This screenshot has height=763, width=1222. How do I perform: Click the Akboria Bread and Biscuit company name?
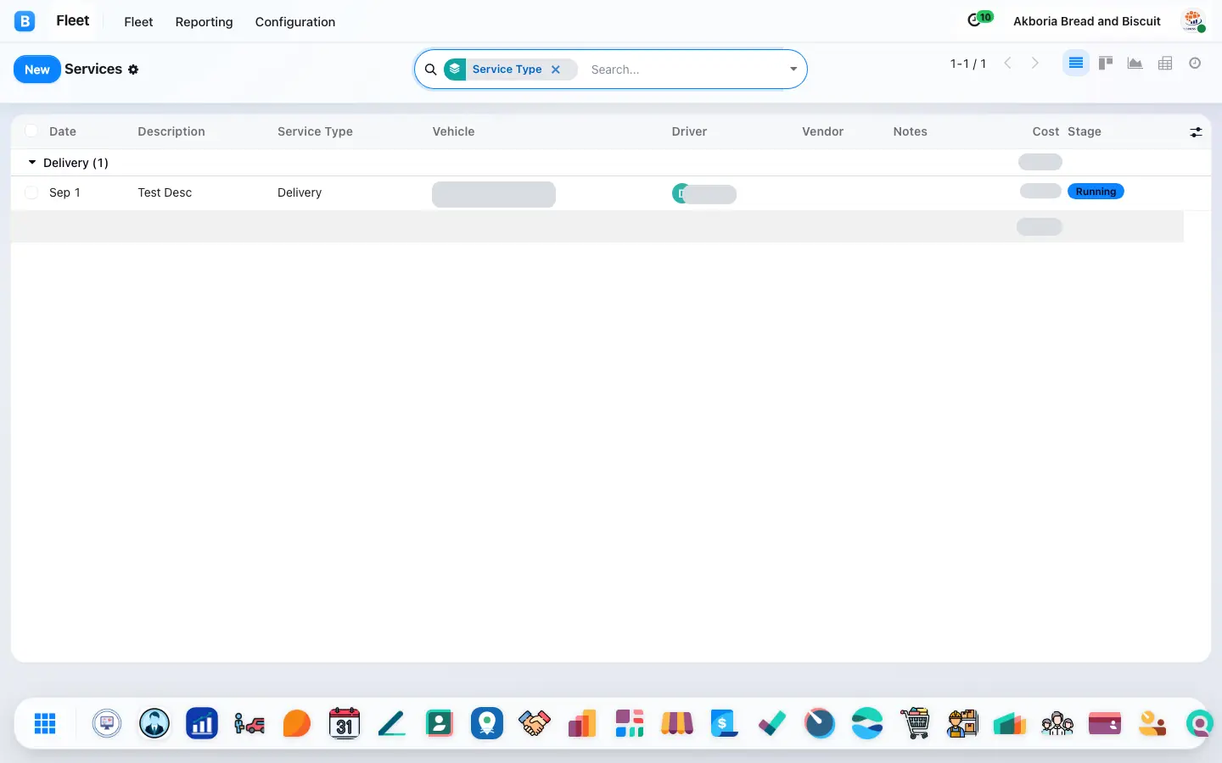[1087, 21]
